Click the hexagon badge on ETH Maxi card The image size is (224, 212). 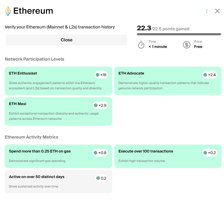[x=96, y=105]
